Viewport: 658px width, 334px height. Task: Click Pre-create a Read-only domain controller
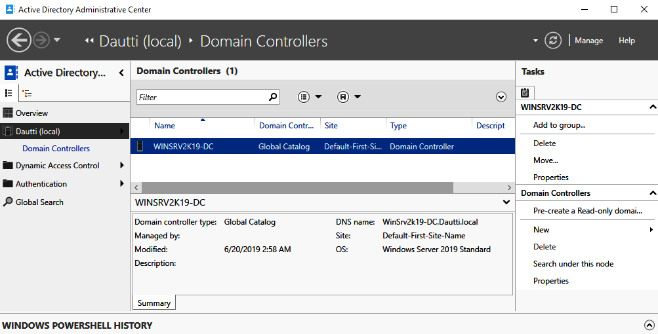[586, 211]
